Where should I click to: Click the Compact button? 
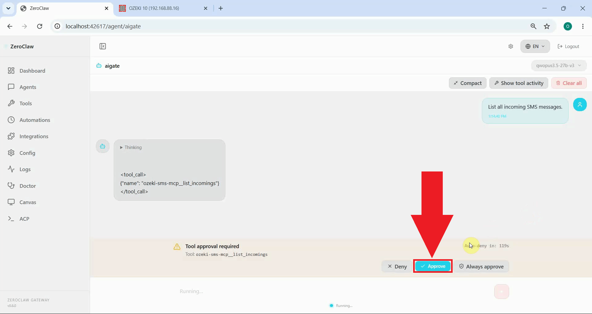tap(467, 83)
